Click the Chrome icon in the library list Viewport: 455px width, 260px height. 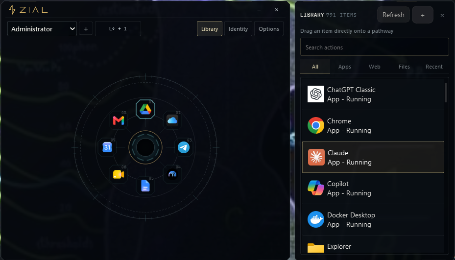coord(316,125)
